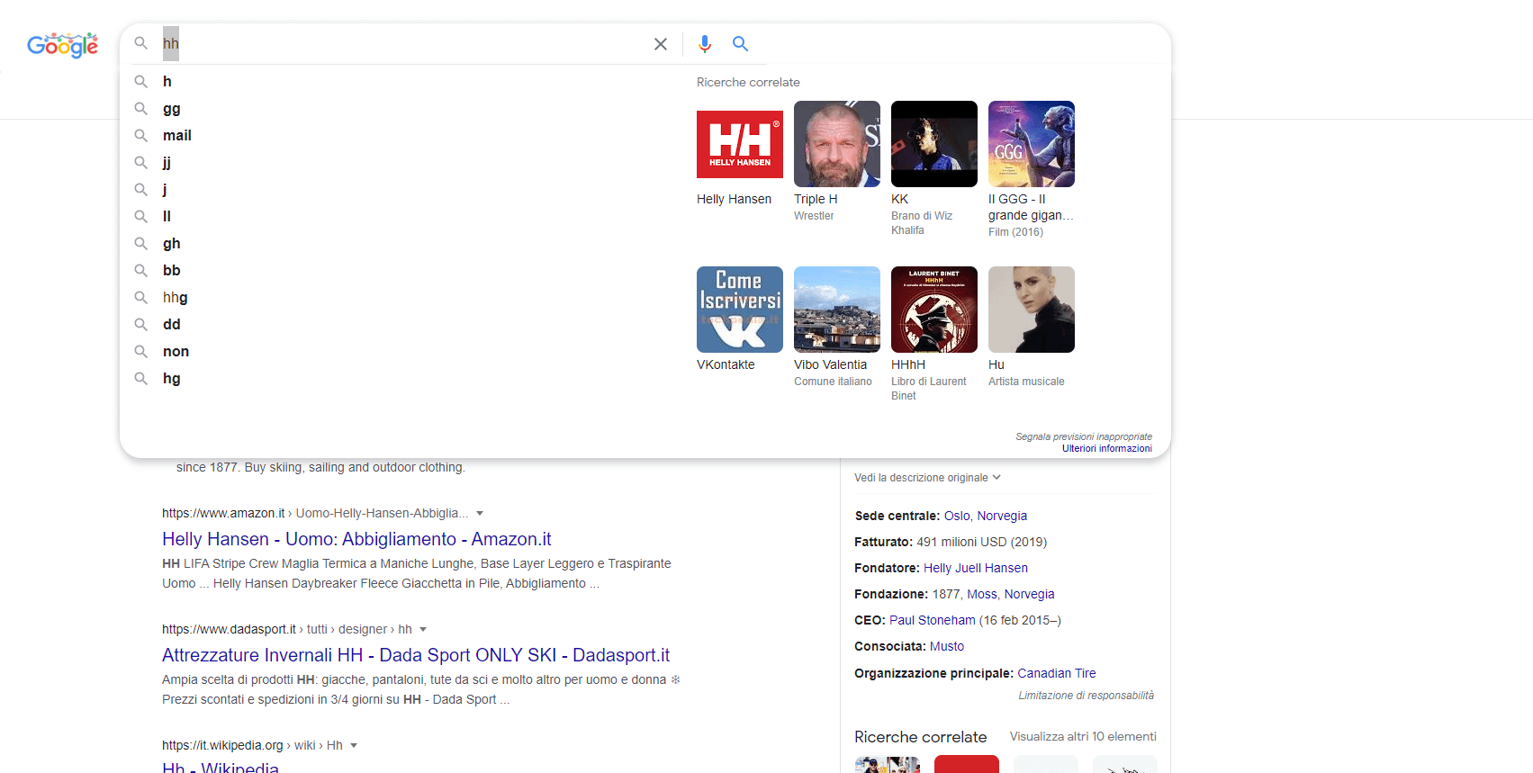Click the red thumbnail under Ricerche correlate
Screen dimensions: 1533x773
pyautogui.click(x=967, y=764)
